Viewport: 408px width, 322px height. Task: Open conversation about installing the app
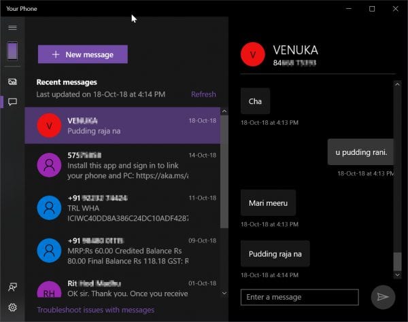click(122, 165)
